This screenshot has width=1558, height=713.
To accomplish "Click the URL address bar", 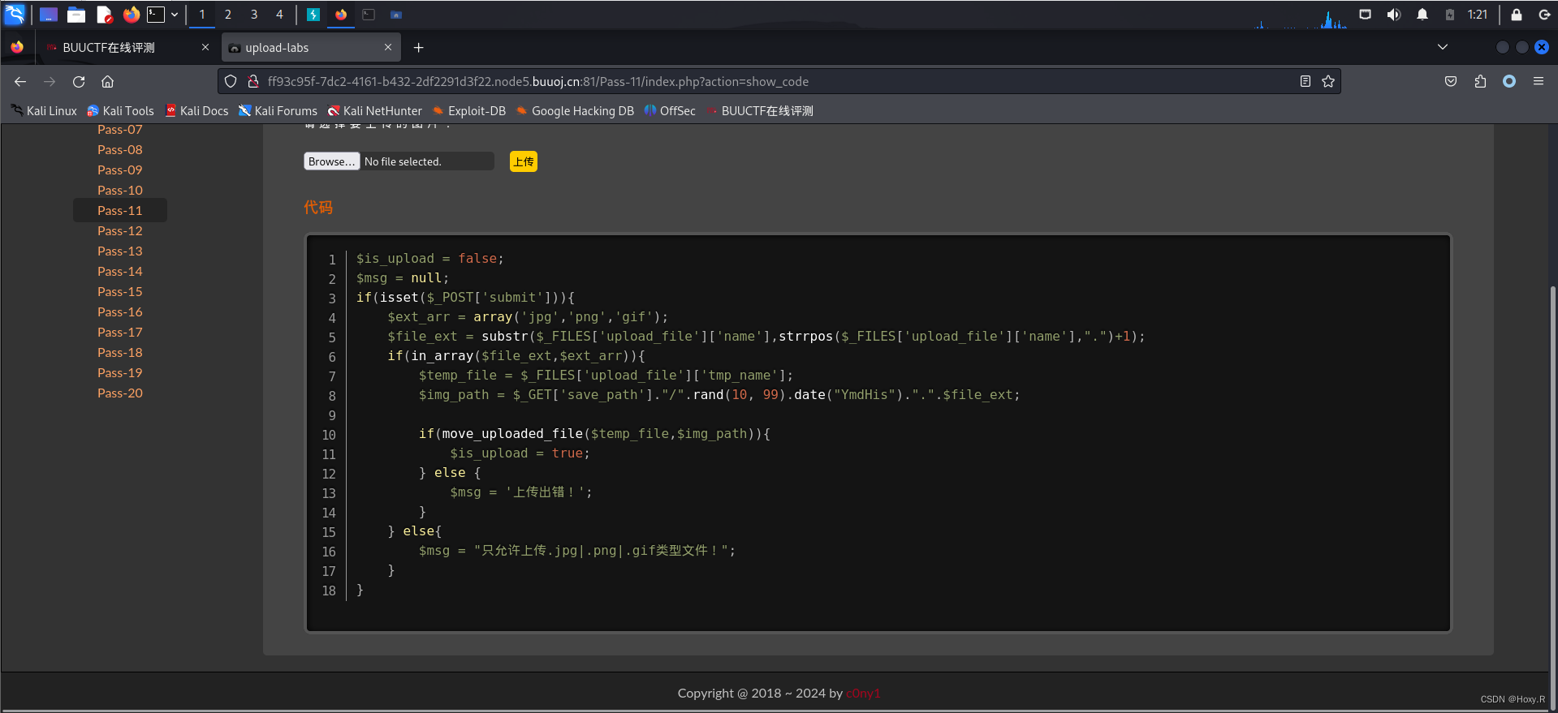I will click(x=779, y=81).
